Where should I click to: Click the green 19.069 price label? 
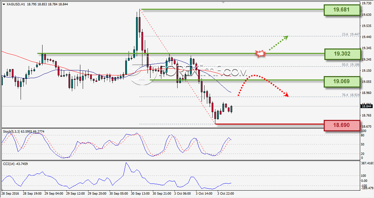(x=342, y=81)
